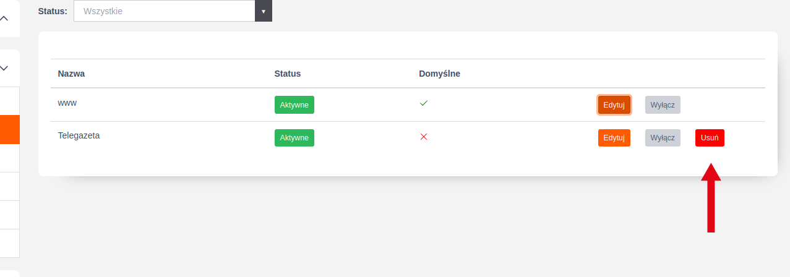Delete Telegazeta with Usuń button
Viewport: 790px width, 277px height.
tap(710, 138)
